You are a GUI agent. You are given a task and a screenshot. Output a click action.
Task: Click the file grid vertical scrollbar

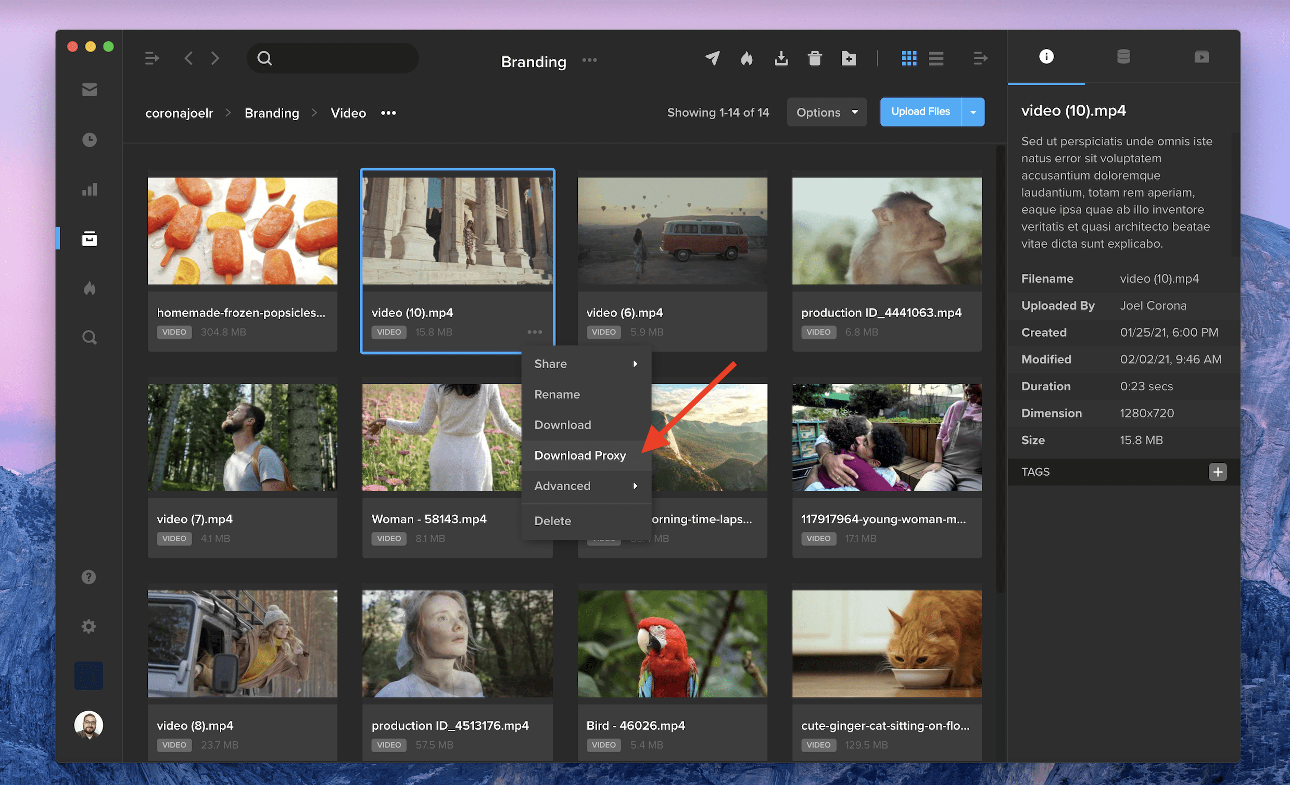pos(1000,366)
